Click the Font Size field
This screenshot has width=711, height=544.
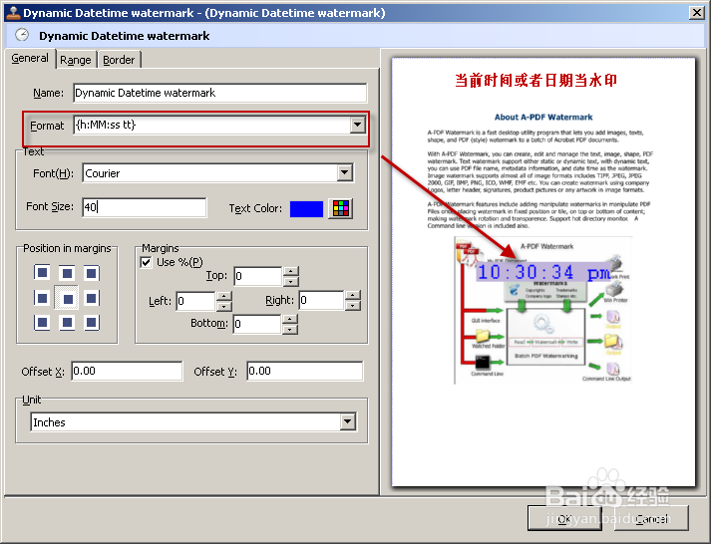(x=145, y=207)
